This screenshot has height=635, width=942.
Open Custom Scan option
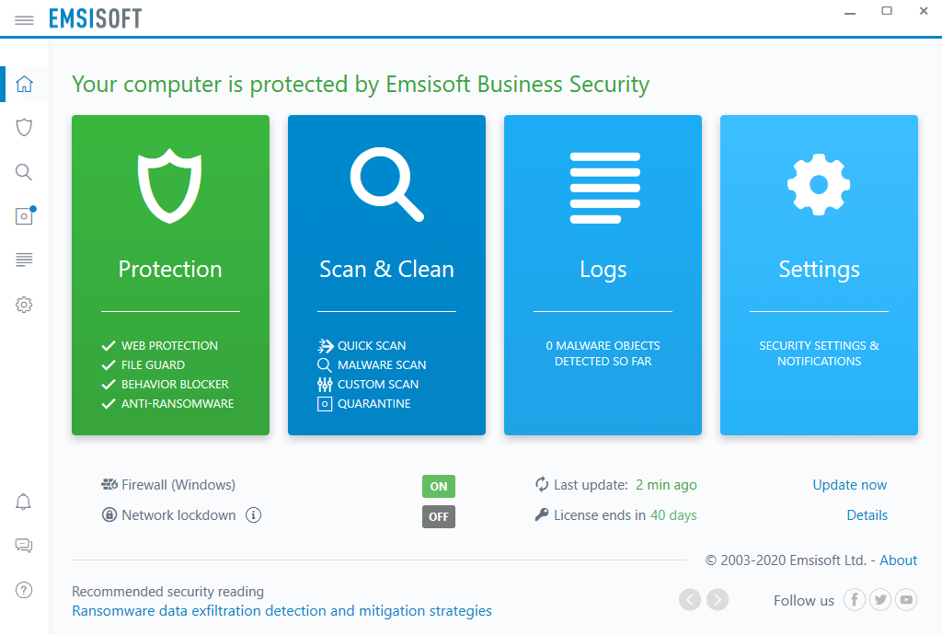(x=377, y=385)
